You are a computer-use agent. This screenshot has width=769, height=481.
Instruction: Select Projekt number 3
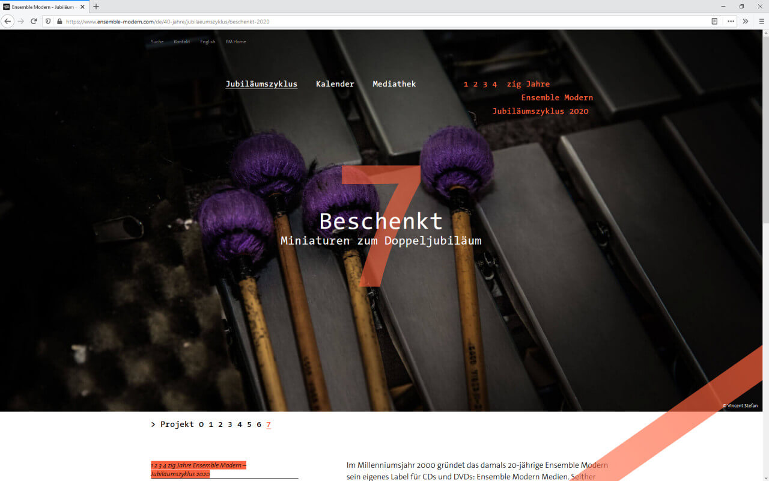(230, 424)
